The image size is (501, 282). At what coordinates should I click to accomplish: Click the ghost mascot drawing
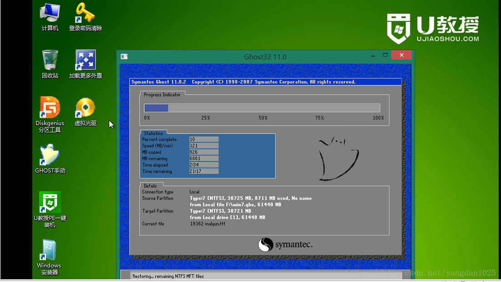point(338,158)
